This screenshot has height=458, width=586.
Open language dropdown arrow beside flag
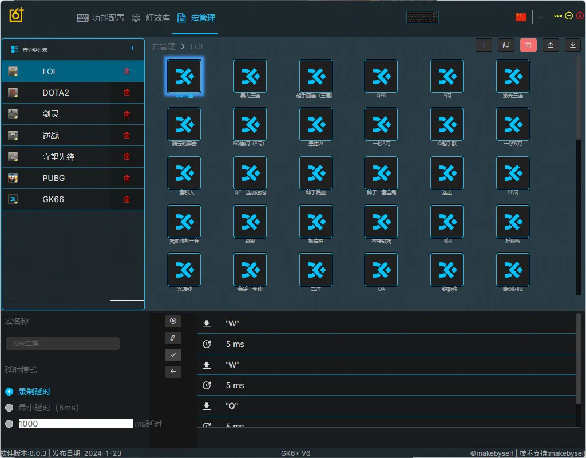[540, 18]
